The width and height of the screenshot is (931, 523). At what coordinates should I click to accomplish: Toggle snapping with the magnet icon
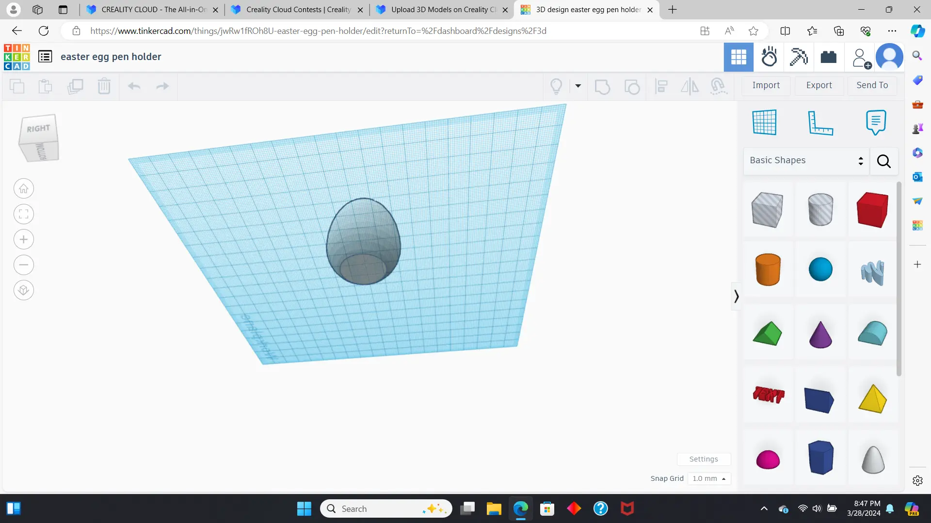(x=718, y=87)
